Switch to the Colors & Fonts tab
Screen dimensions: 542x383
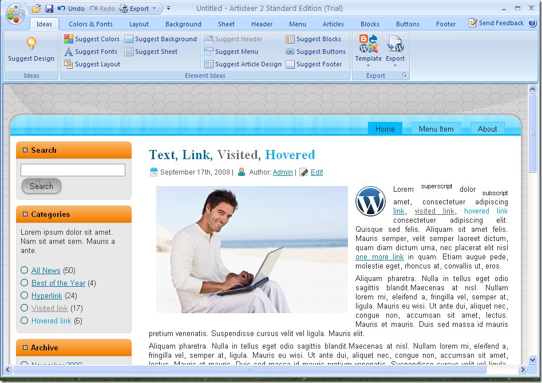pyautogui.click(x=90, y=24)
